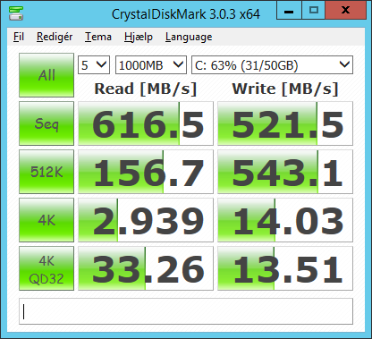
Task: Expand the drive dropdown showing C: 63%
Action: [272, 64]
